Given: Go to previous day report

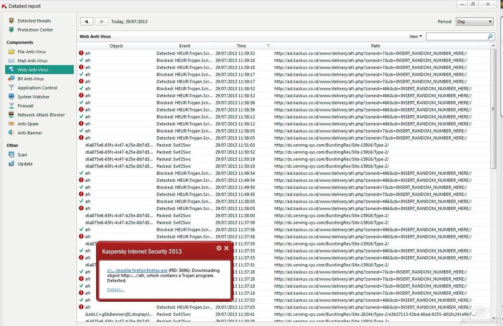Looking at the screenshot, I should (86, 22).
